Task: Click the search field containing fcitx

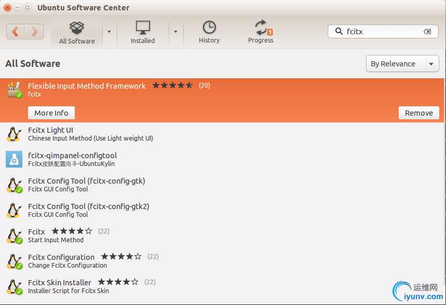Action: pos(383,31)
